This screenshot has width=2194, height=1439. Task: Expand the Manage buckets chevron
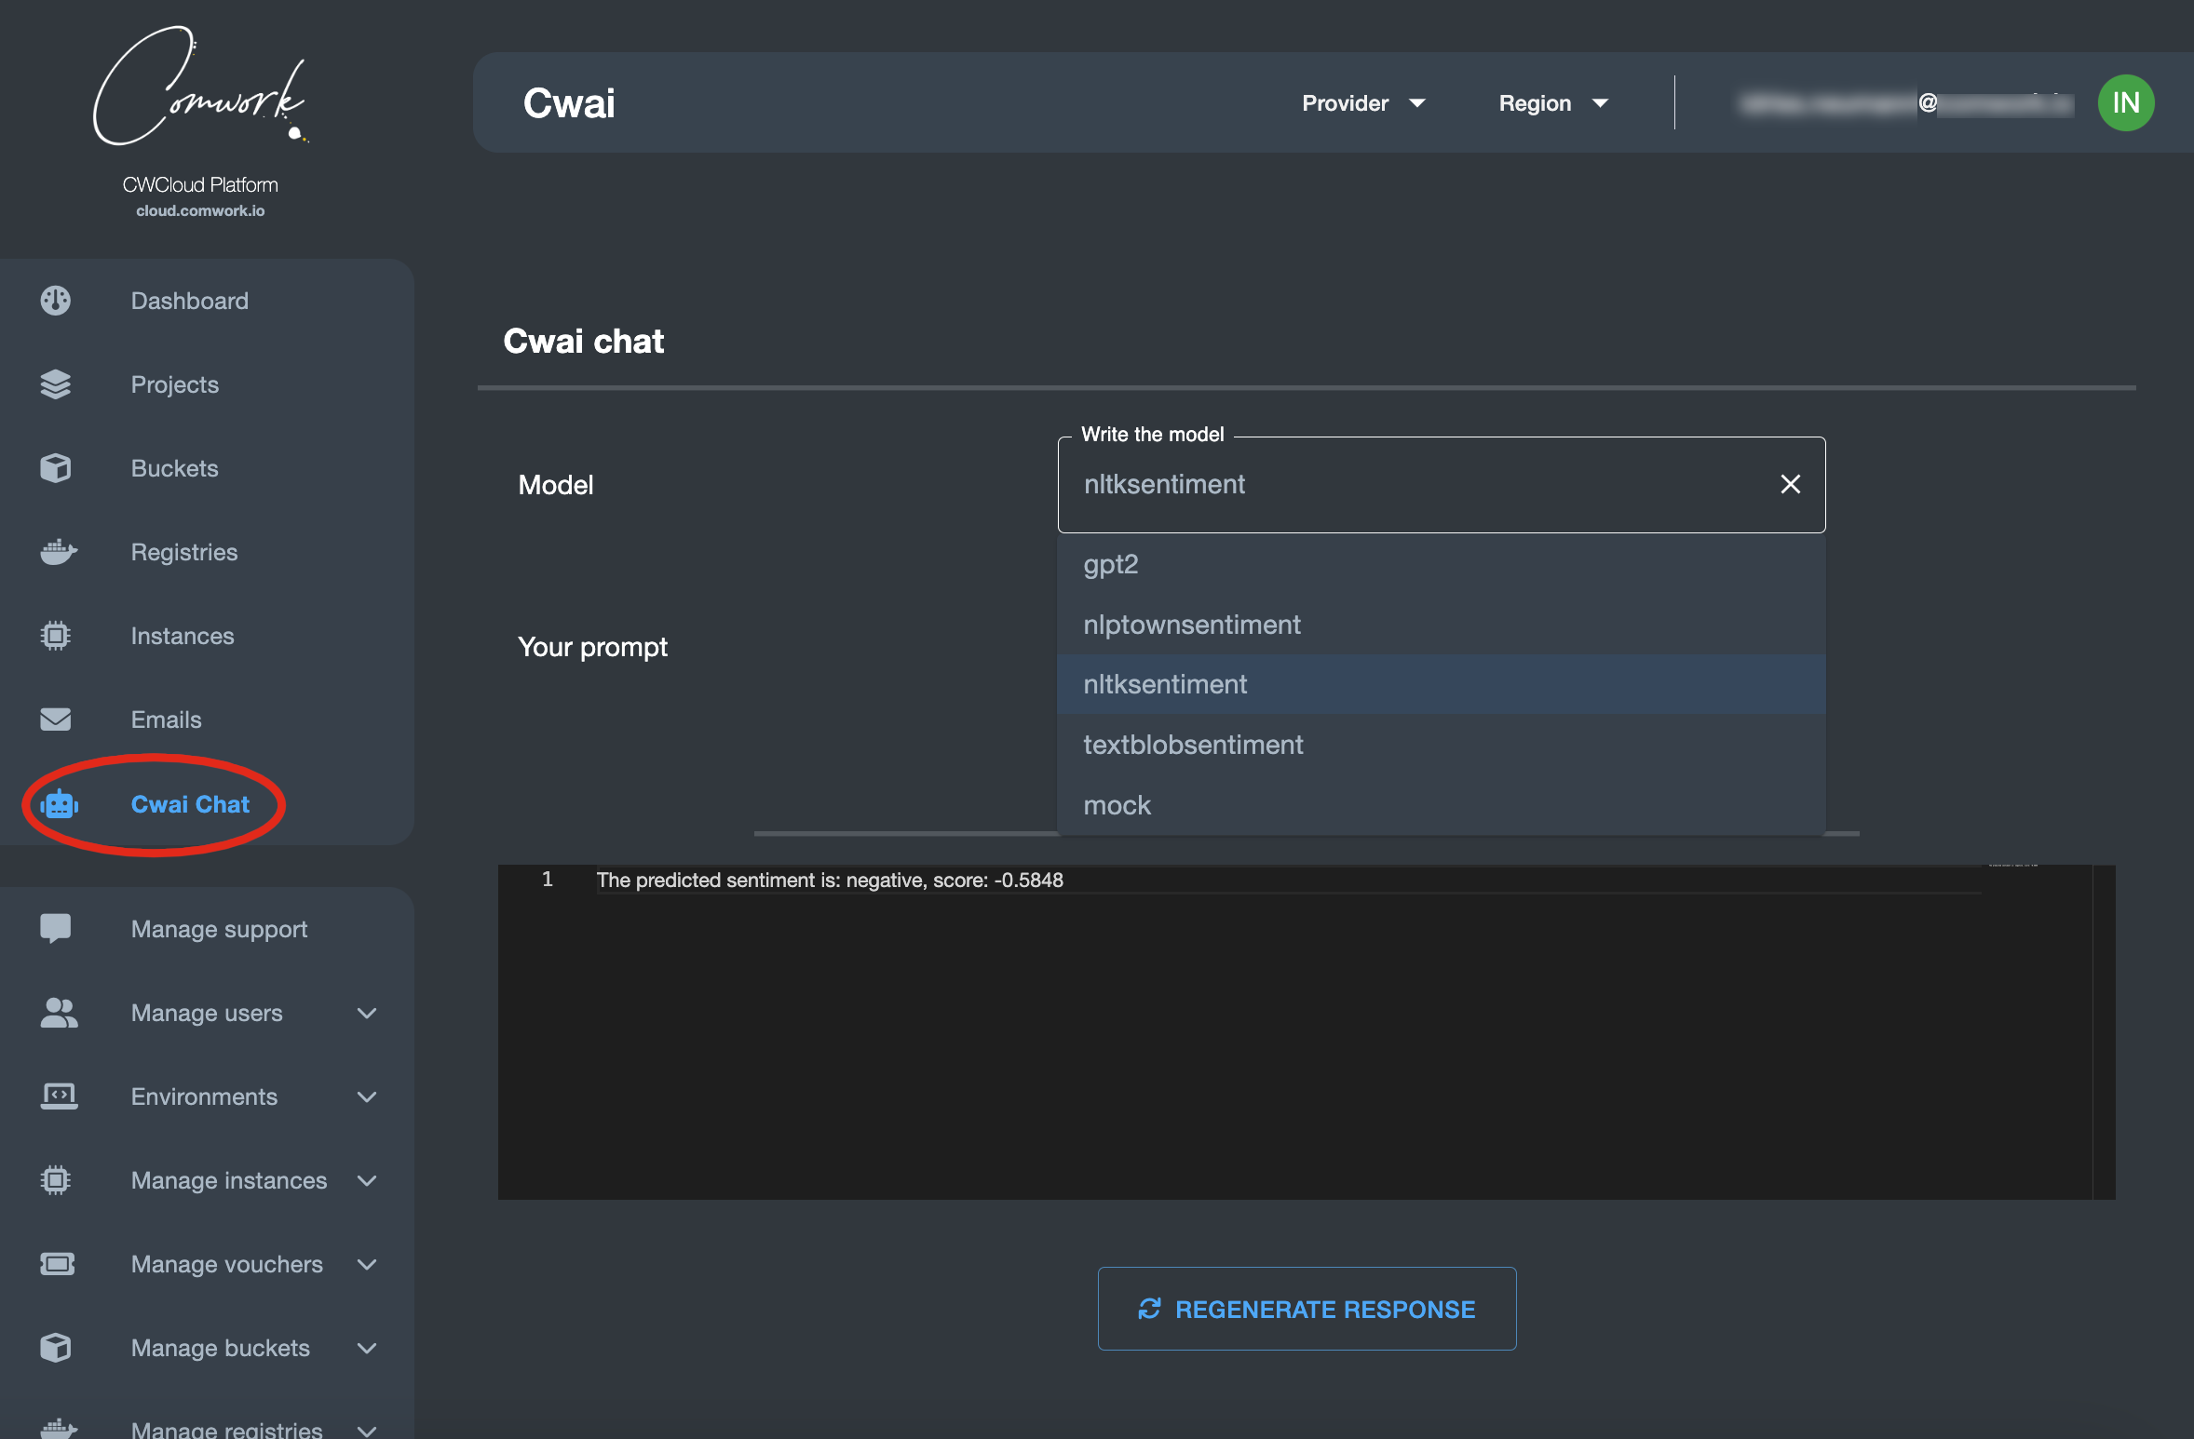[367, 1348]
